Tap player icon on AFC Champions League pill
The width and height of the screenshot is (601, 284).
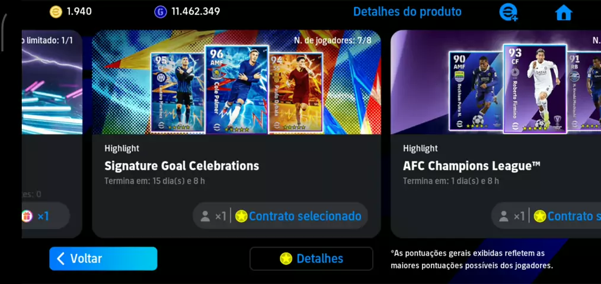coord(504,217)
